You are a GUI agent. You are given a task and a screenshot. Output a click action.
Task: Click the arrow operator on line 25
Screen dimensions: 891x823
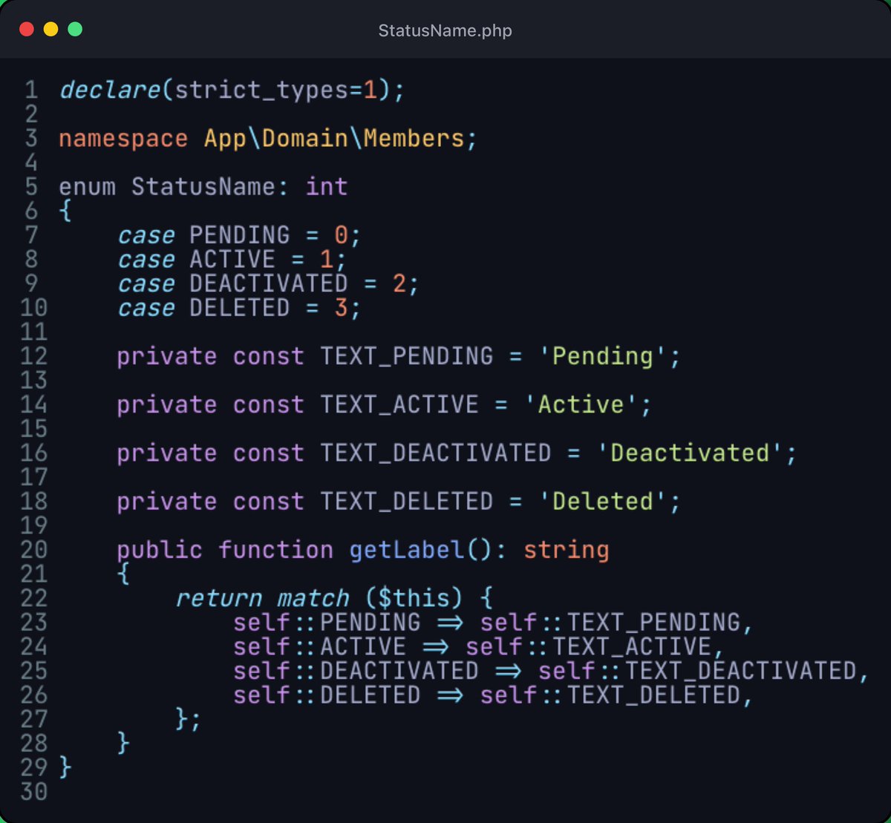[509, 671]
